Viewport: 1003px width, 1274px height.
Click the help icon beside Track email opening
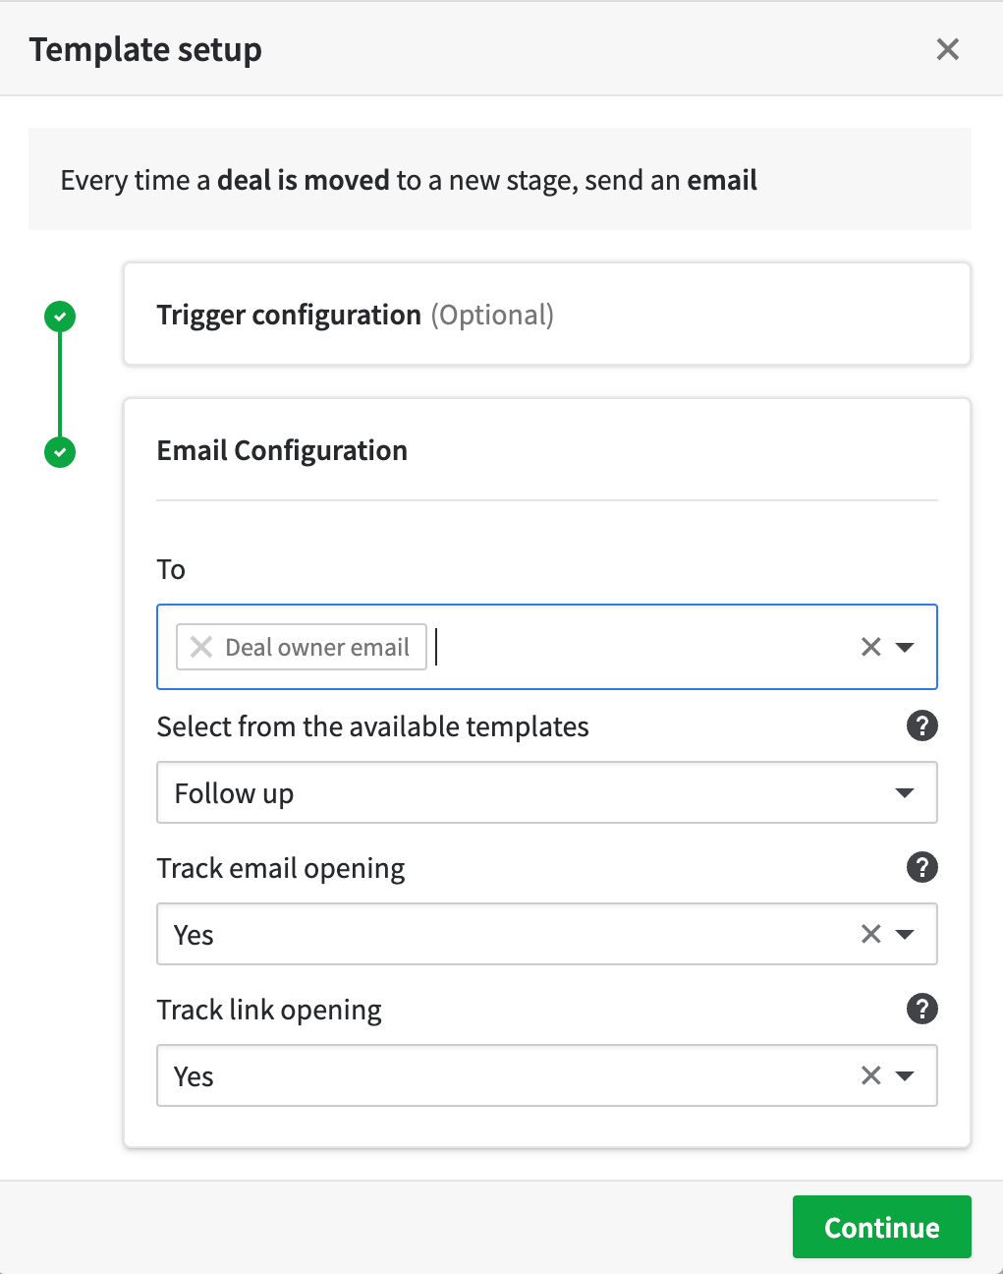pos(921,867)
